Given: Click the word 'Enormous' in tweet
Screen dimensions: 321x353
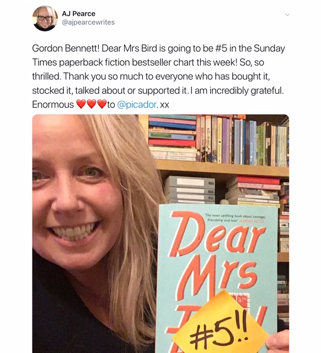Looking at the screenshot, I should pos(53,105).
